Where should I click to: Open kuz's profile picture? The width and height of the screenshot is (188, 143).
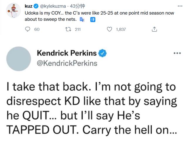click(x=13, y=11)
